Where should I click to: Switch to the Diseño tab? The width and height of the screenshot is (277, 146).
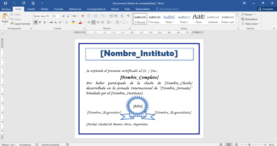click(x=45, y=9)
